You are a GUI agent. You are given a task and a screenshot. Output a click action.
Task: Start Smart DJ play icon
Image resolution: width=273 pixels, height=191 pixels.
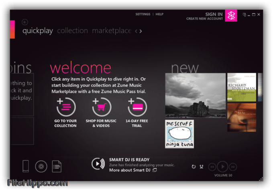98,164
